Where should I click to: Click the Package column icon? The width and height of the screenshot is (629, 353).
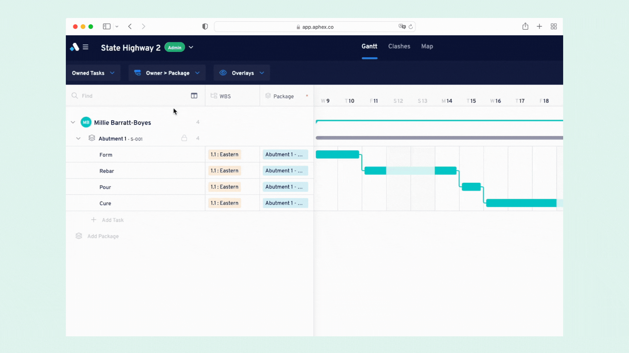pos(268,96)
